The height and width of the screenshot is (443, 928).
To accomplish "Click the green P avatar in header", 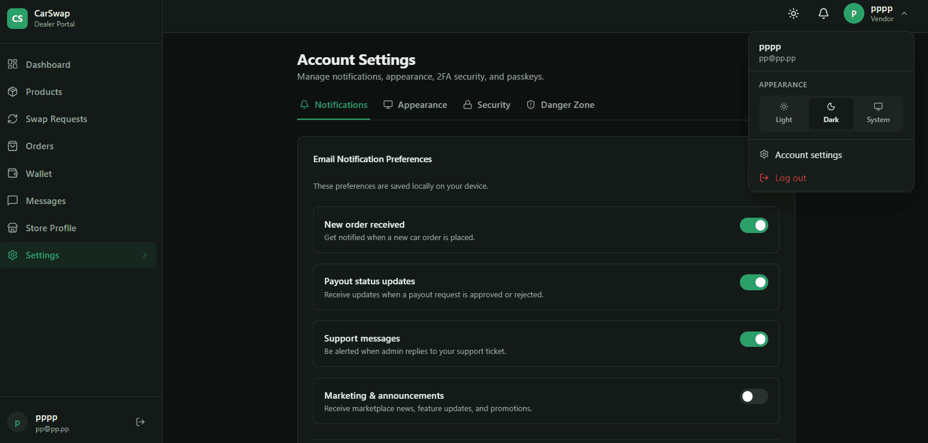I will (854, 14).
